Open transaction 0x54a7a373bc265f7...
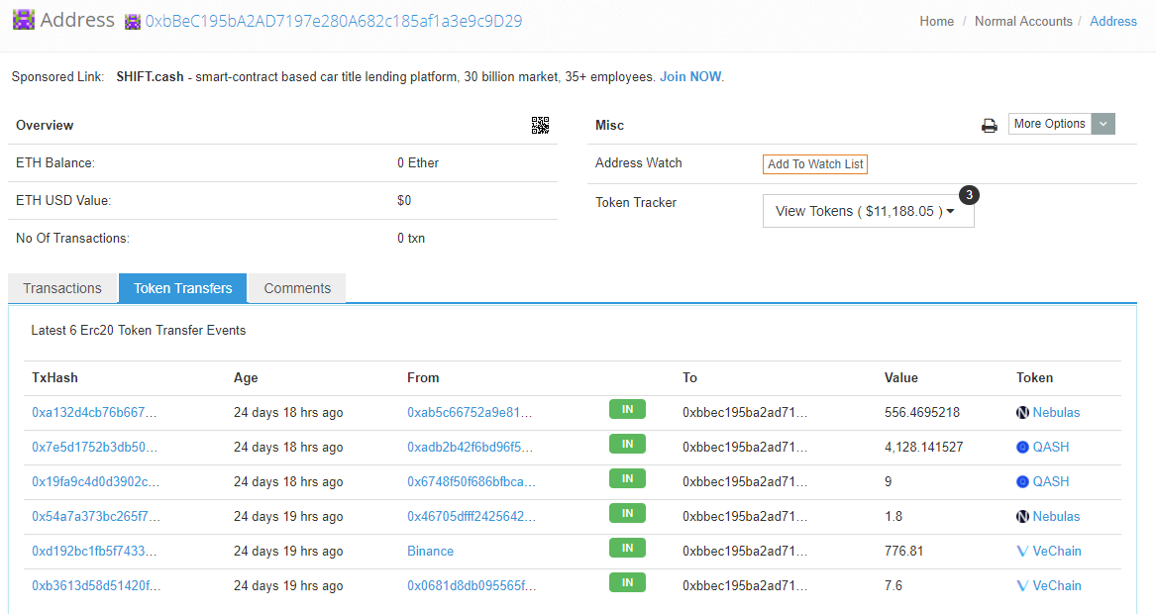This screenshot has width=1156, height=614. click(96, 517)
